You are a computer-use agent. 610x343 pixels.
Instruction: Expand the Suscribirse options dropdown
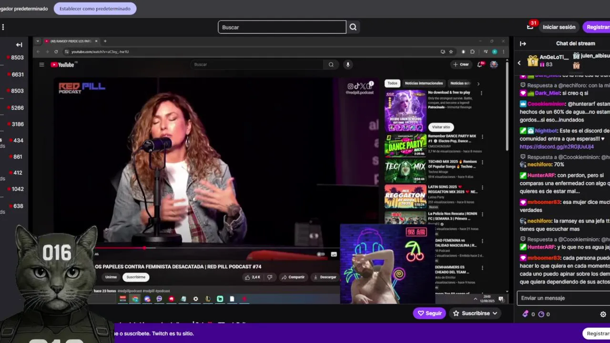tap(495, 313)
